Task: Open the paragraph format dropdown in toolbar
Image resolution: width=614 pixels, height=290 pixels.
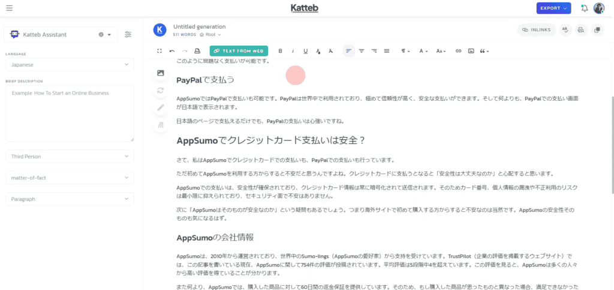Action: [405, 51]
